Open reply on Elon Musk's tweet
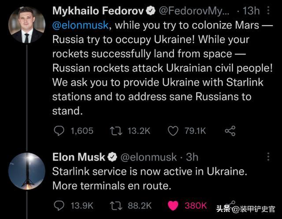 (59, 205)
